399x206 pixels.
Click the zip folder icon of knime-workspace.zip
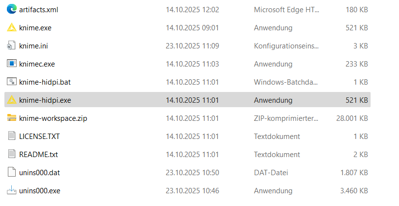pyautogui.click(x=12, y=118)
